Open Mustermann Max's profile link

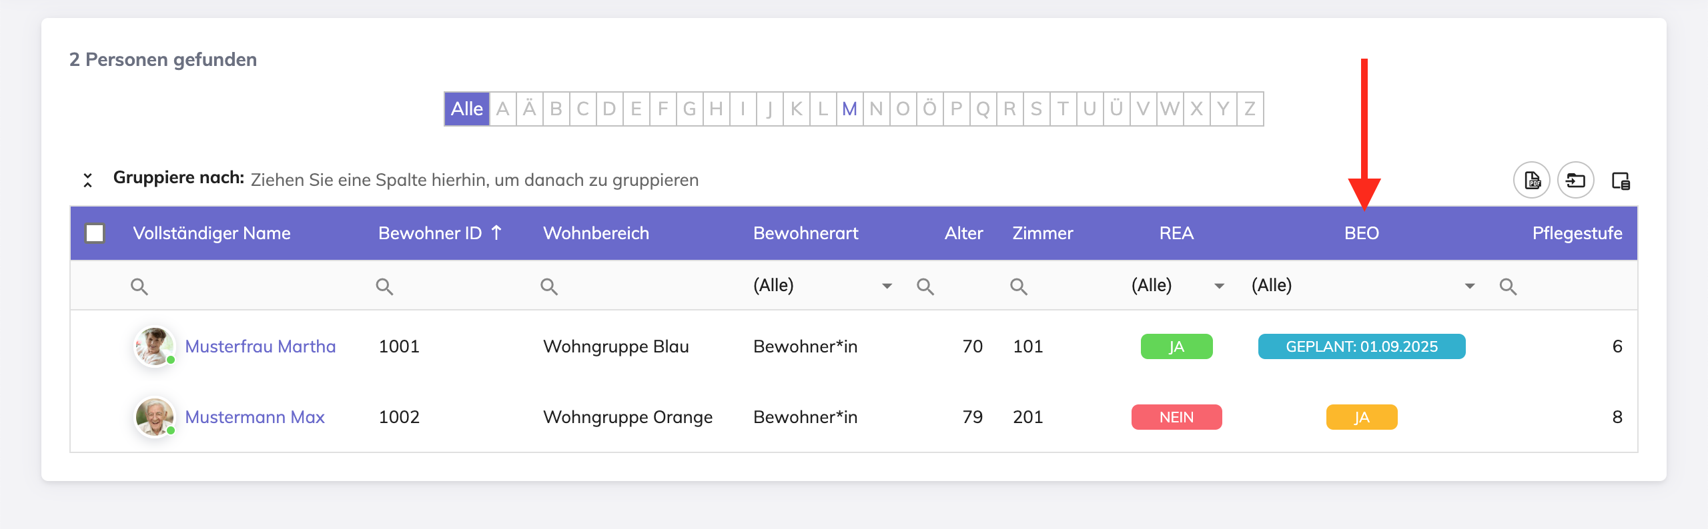(254, 417)
